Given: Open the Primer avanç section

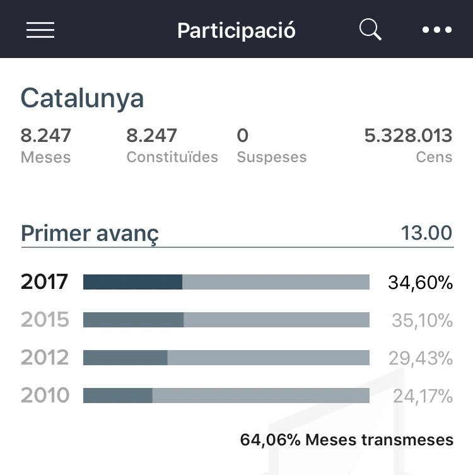Looking at the screenshot, I should pos(90,233).
